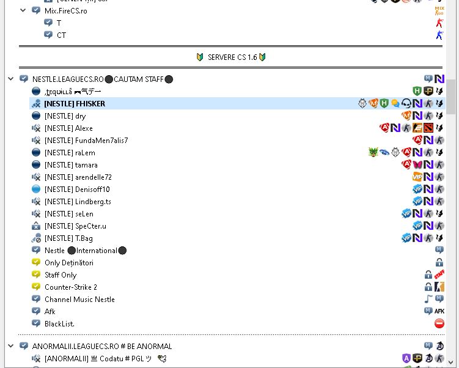Image resolution: width=459 pixels, height=368 pixels.
Task: Click the yellow chat bubbles icon on FHISKER row
Action: (395, 103)
